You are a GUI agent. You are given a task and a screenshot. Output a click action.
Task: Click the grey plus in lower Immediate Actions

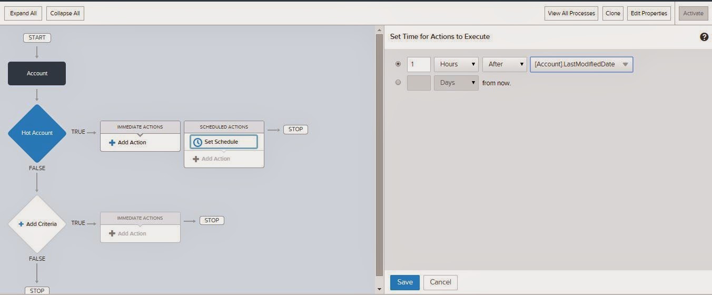pos(112,233)
